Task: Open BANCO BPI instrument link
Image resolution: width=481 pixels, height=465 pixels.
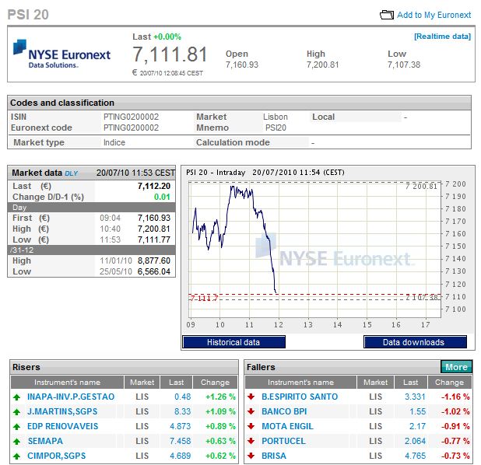Action: pyautogui.click(x=284, y=411)
